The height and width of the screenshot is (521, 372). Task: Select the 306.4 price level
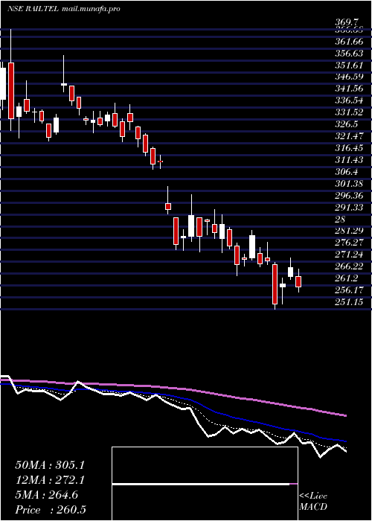(x=347, y=171)
